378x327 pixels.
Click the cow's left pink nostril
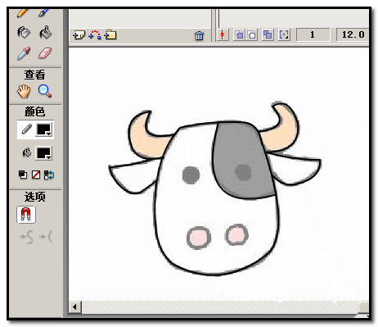(199, 238)
